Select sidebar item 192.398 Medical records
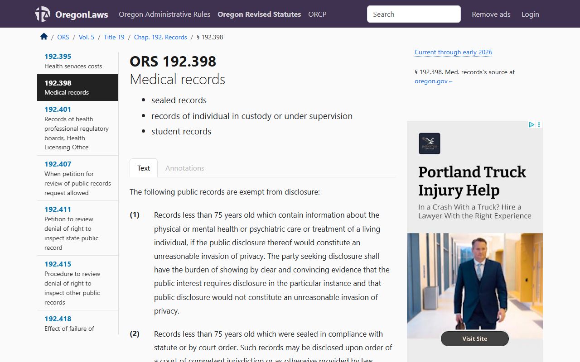 pyautogui.click(x=77, y=87)
